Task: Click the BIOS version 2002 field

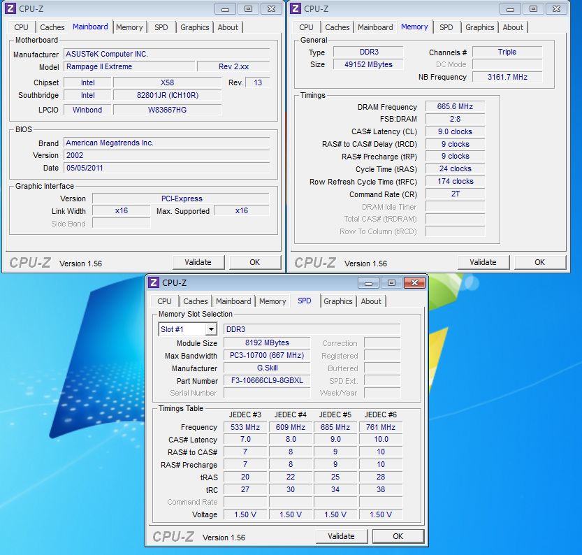Action: point(167,155)
